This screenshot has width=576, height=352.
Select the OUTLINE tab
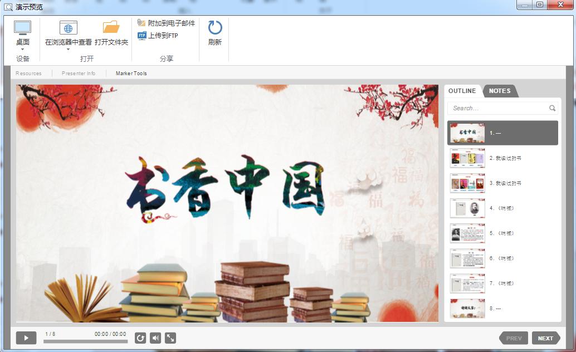click(x=462, y=91)
